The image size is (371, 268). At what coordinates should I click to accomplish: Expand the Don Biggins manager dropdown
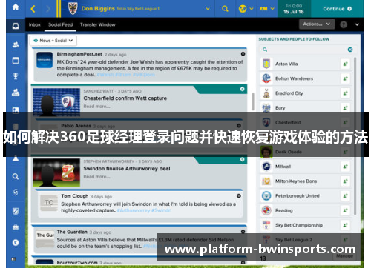(208, 9)
